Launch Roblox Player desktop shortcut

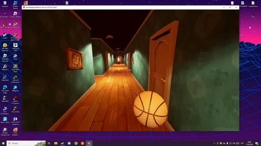tap(15, 15)
